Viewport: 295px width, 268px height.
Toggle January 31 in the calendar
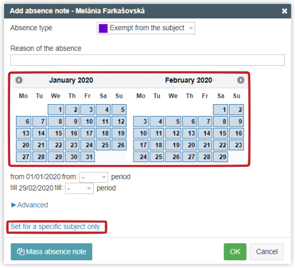[x=87, y=157]
